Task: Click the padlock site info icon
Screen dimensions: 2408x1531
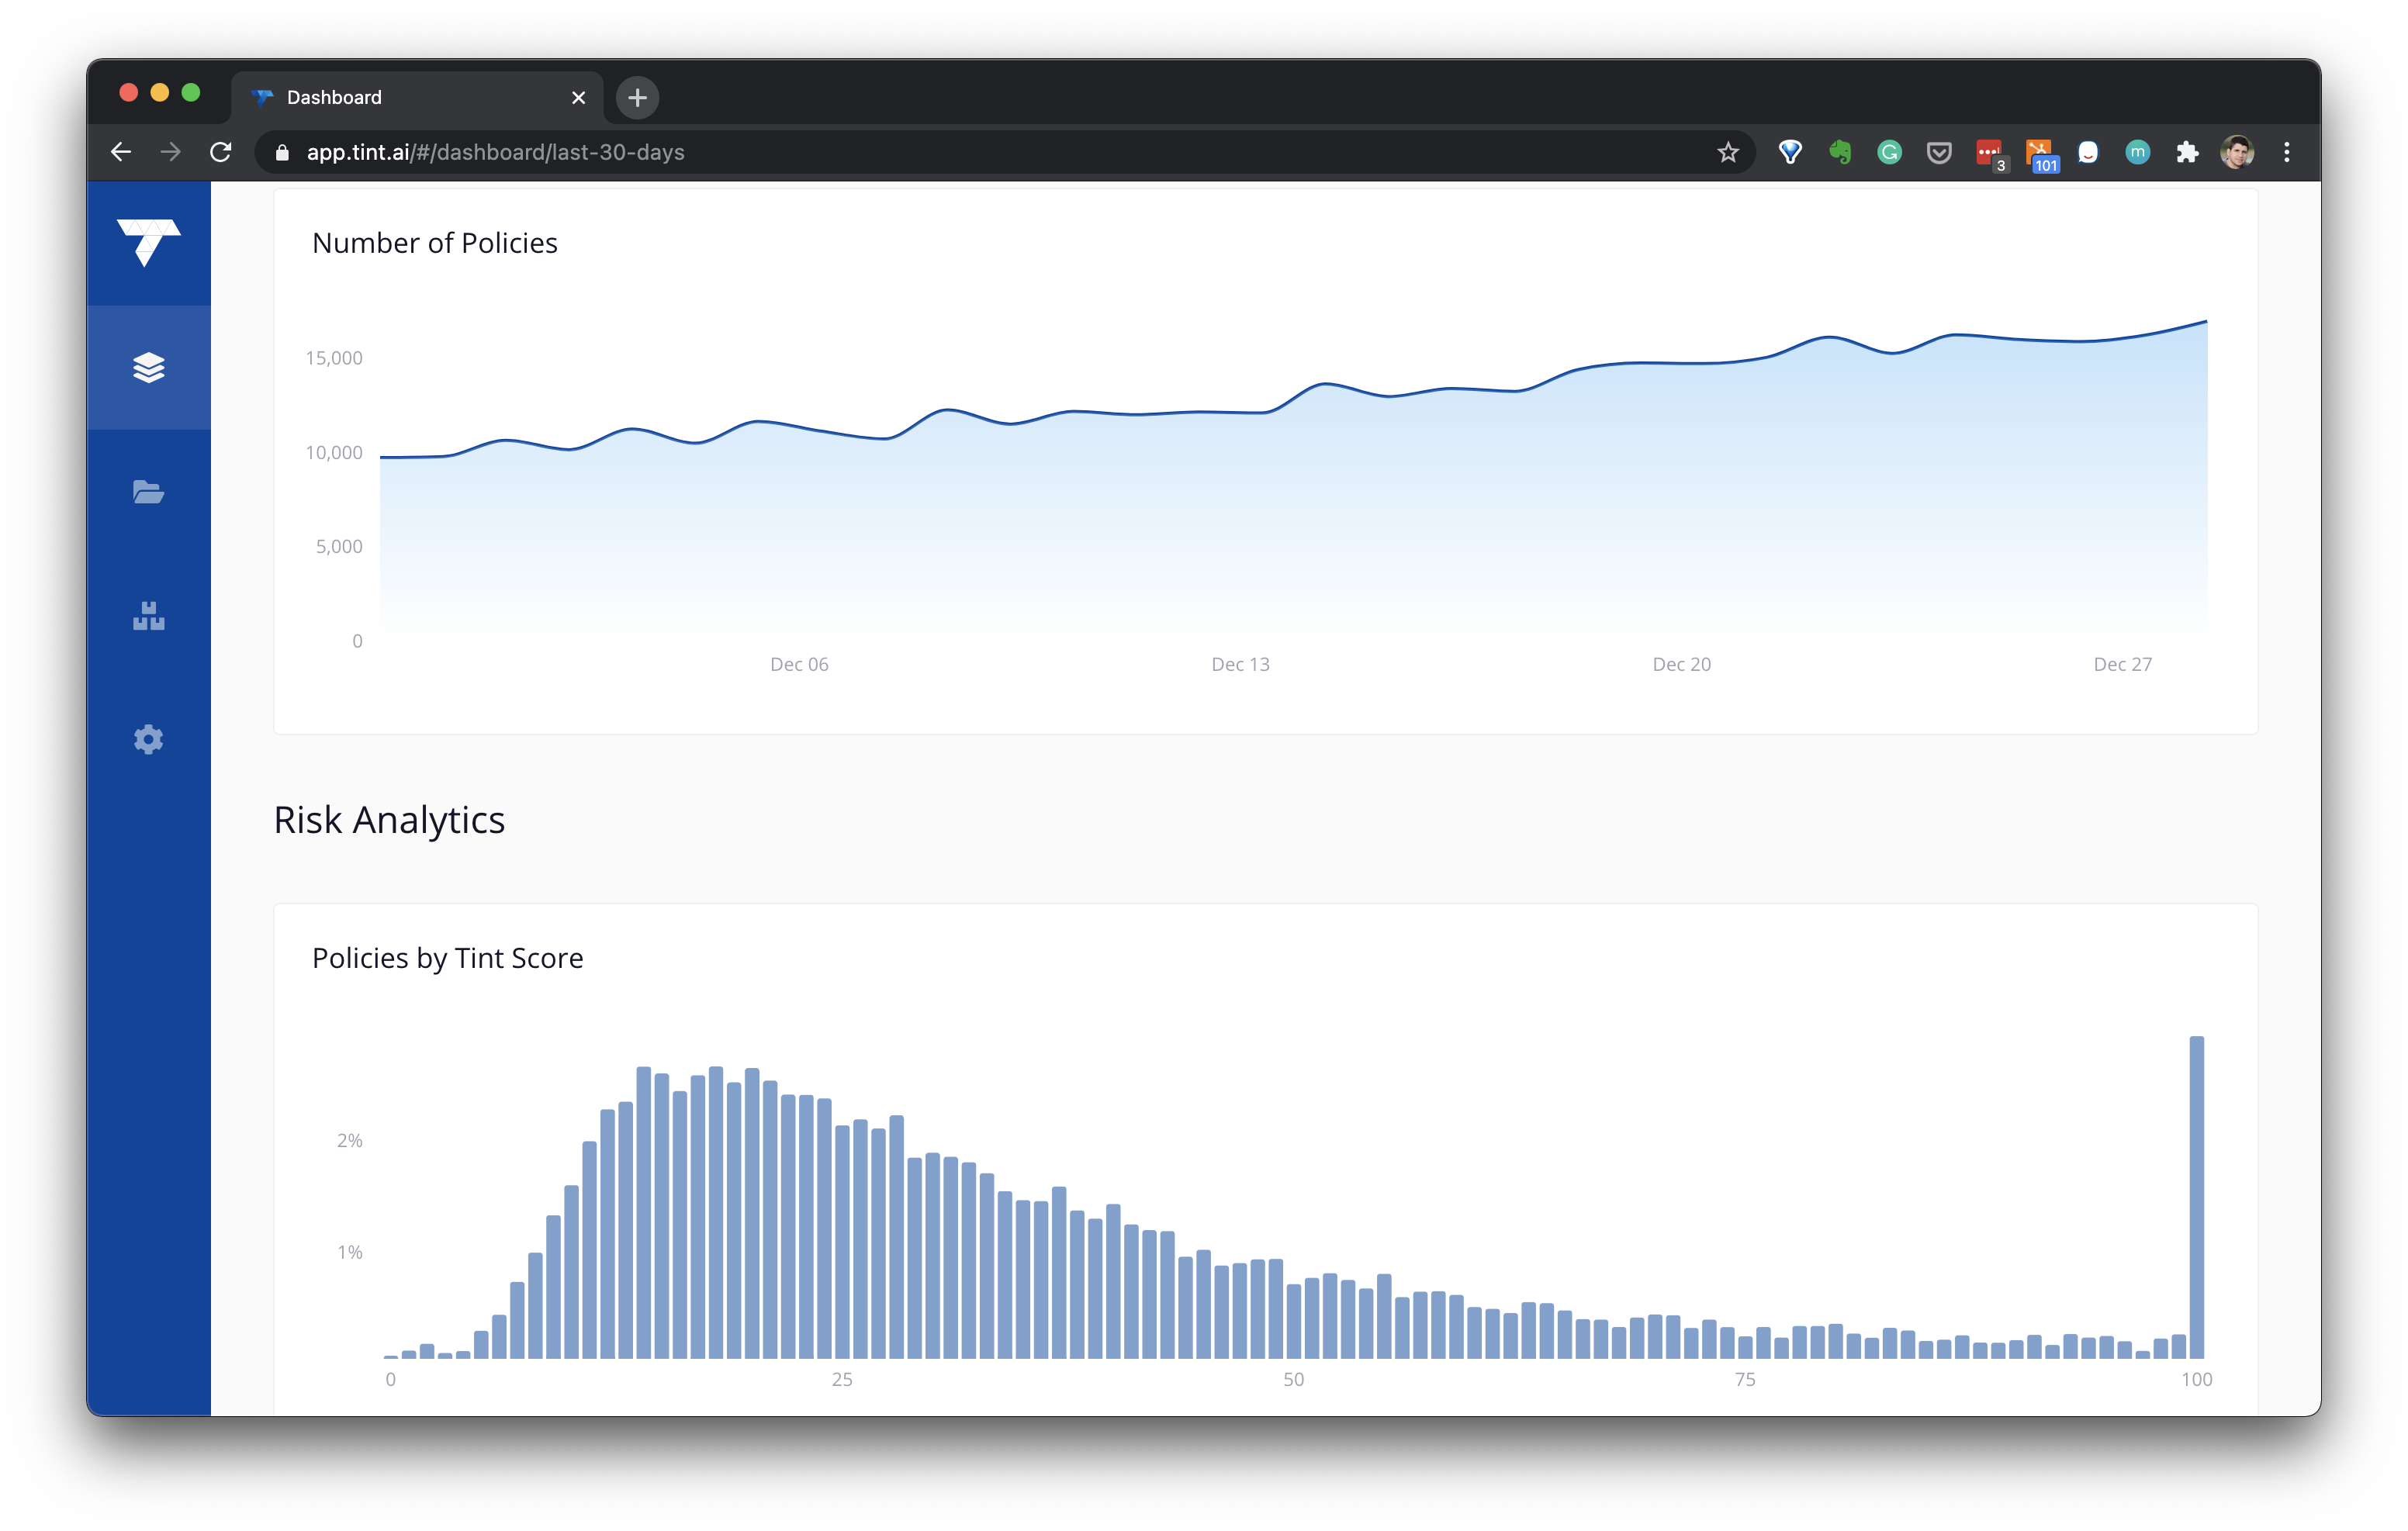Action: (282, 152)
